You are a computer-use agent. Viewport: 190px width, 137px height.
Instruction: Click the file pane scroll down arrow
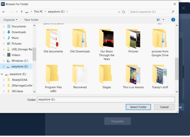pyautogui.click(x=177, y=92)
